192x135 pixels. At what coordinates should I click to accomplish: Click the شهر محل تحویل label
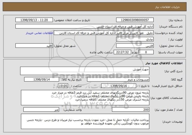[x=65, y=46]
